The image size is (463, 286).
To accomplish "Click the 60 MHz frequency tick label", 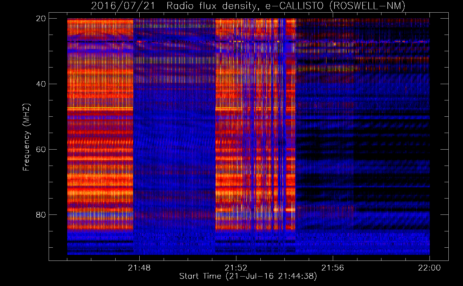I will click(41, 150).
